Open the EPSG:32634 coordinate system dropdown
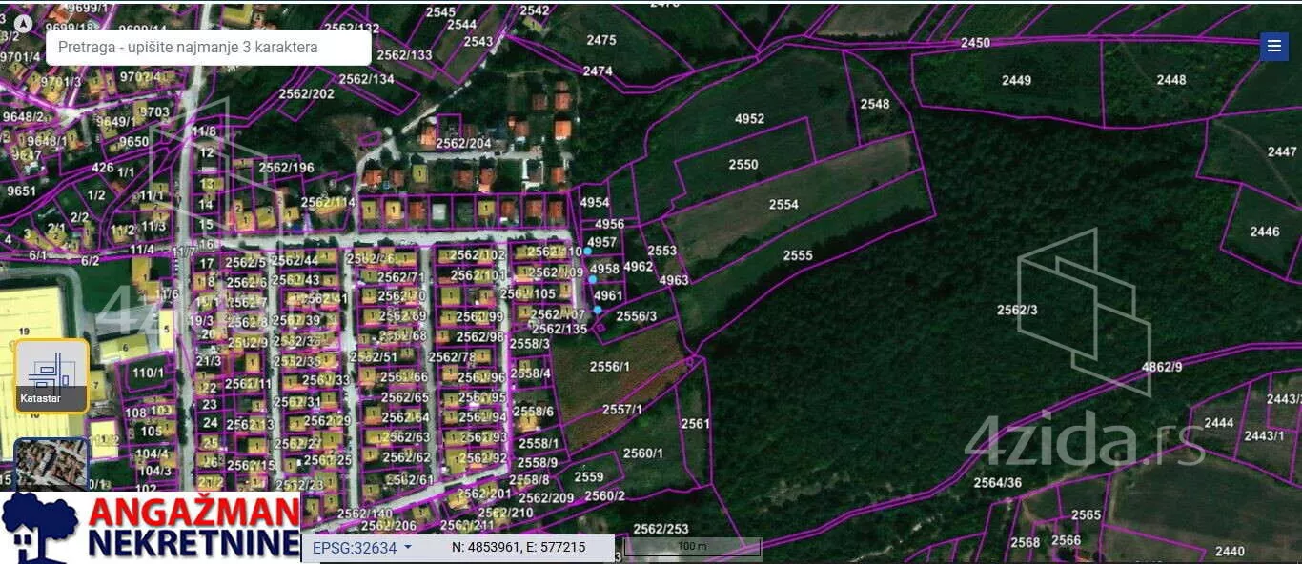Viewport: 1302px width, 564px height. pos(362,548)
